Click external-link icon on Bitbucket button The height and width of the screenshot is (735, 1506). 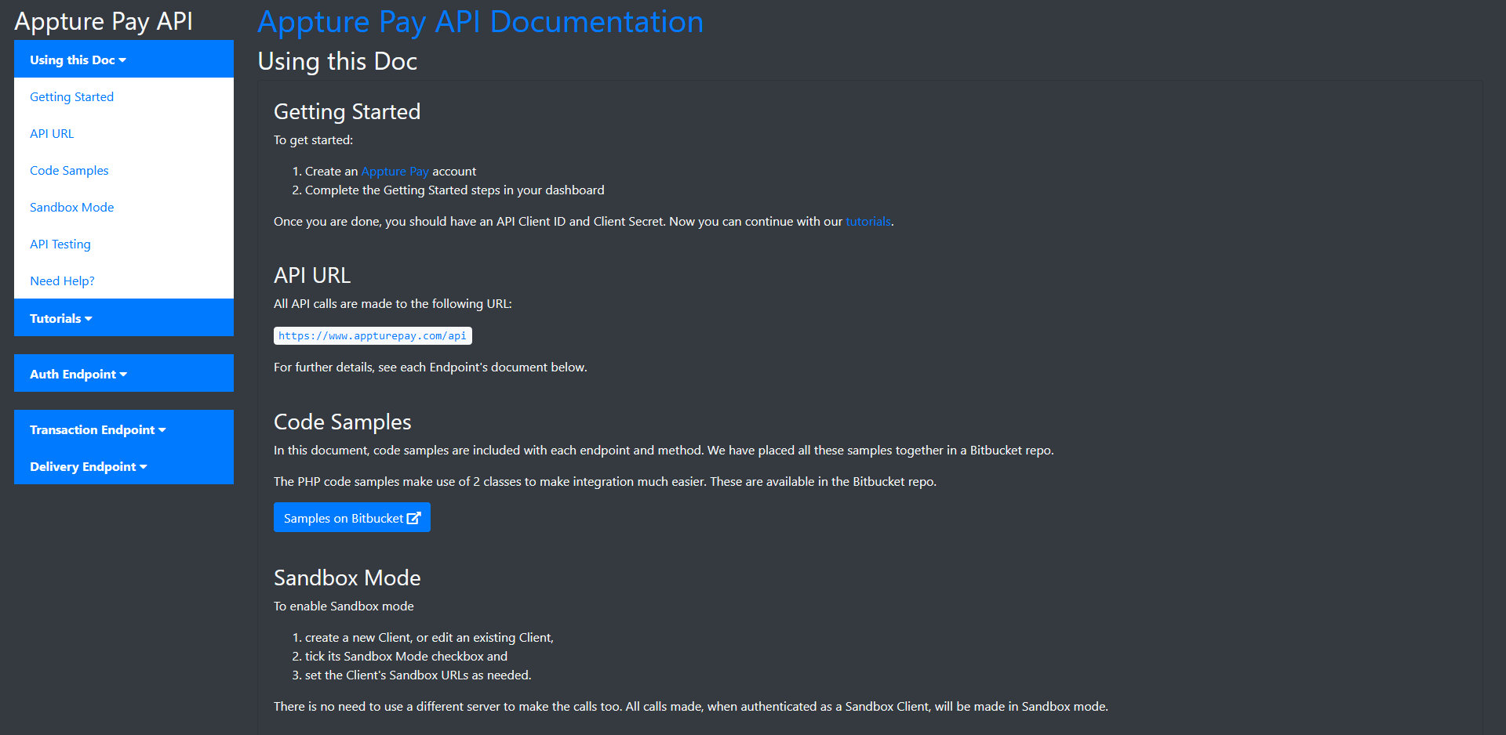414,518
